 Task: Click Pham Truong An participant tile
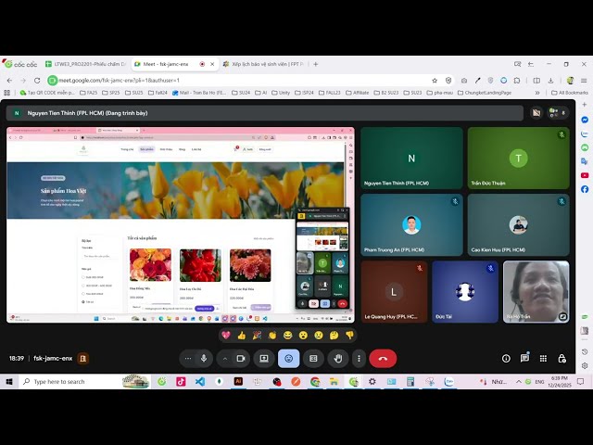[411, 224]
